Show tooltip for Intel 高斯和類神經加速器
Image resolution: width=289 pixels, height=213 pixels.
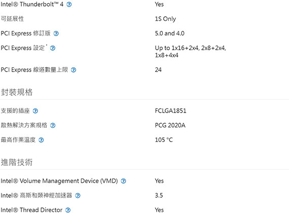click(78, 195)
